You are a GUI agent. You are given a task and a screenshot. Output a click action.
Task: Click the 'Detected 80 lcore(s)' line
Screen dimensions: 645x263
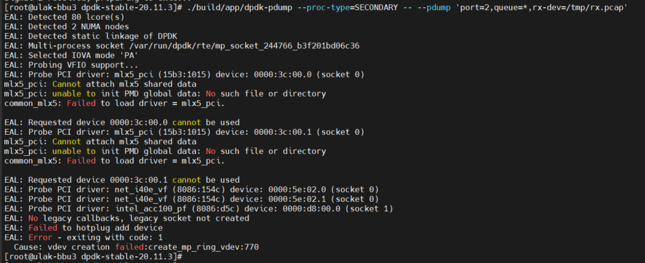[64, 17]
